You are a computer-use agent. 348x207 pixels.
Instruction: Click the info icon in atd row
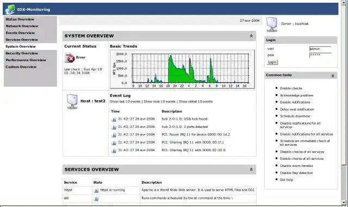[x=96, y=198]
